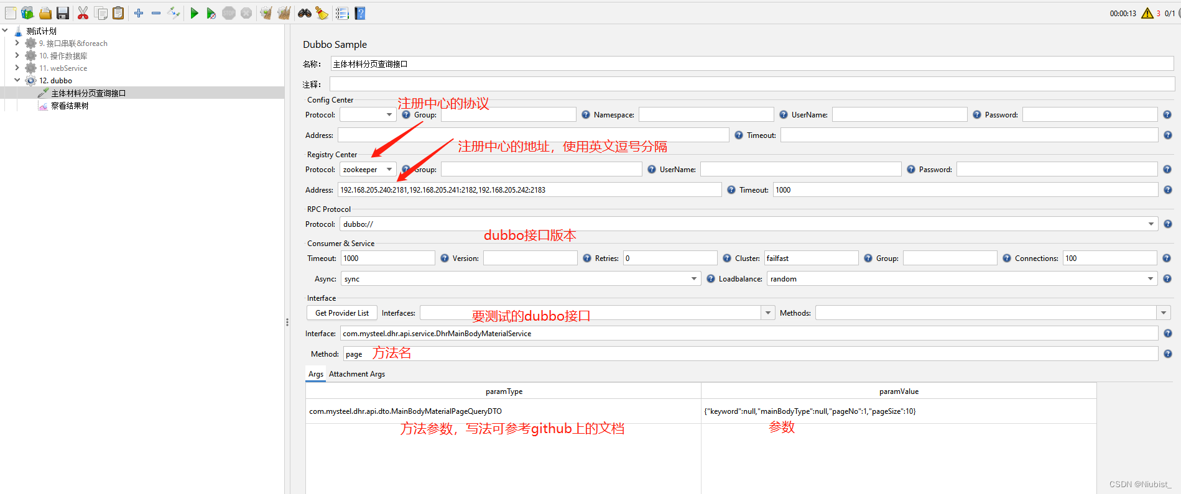Expand the '11. webService' tree node

[17, 68]
